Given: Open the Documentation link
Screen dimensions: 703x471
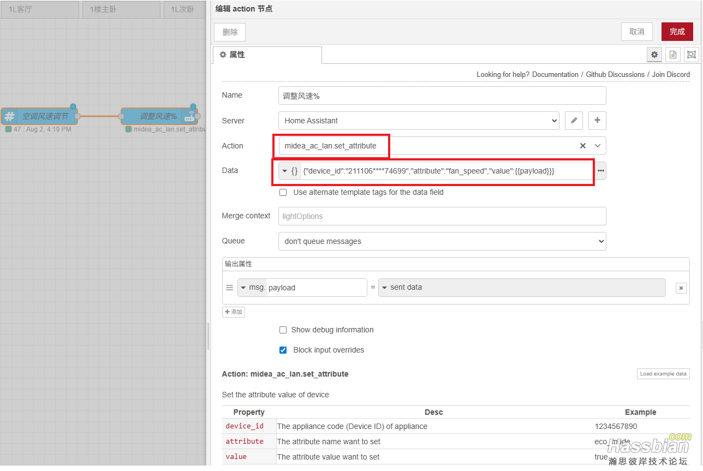Looking at the screenshot, I should (x=555, y=75).
